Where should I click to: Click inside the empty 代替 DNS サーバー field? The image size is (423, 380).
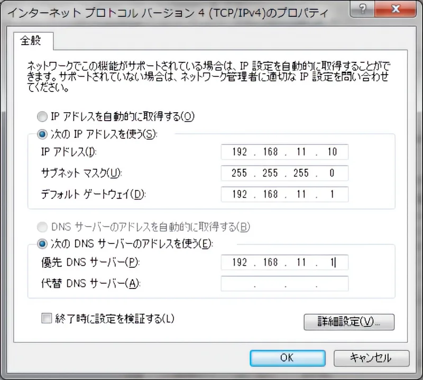[x=284, y=284]
